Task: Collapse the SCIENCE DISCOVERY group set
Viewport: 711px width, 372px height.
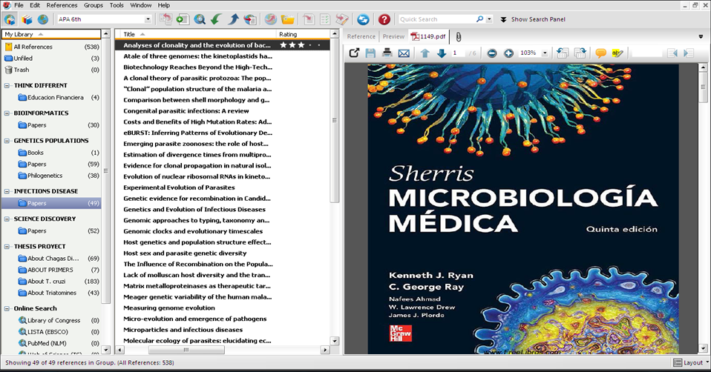Action: (x=7, y=219)
